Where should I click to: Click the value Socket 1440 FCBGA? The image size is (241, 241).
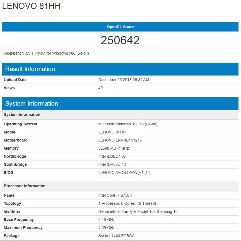[116, 236]
